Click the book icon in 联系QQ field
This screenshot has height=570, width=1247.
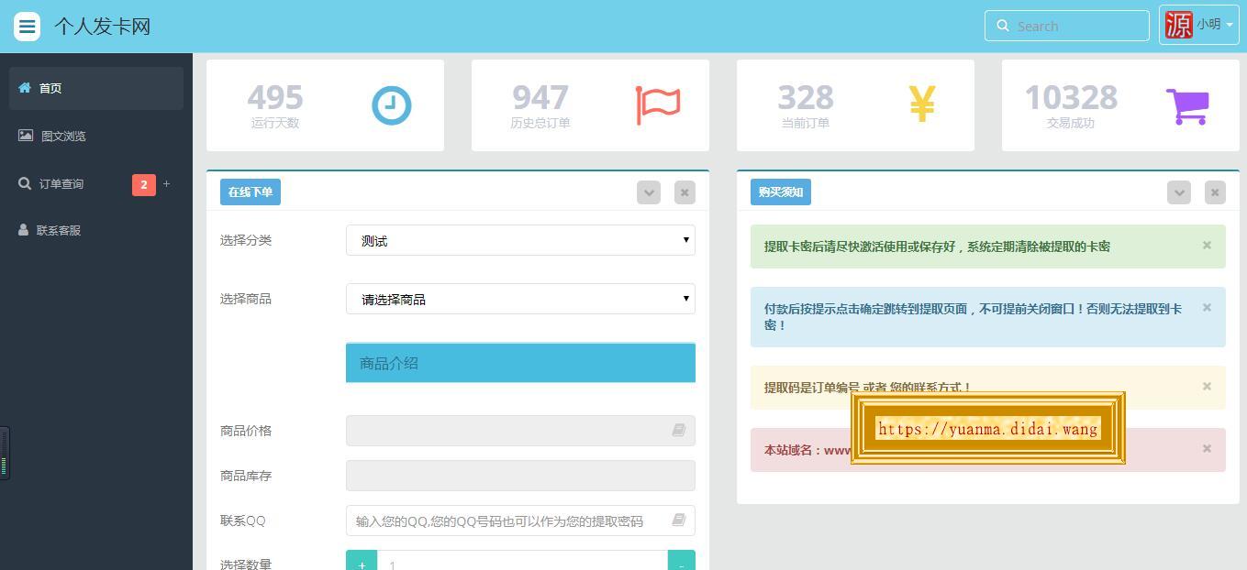click(679, 520)
